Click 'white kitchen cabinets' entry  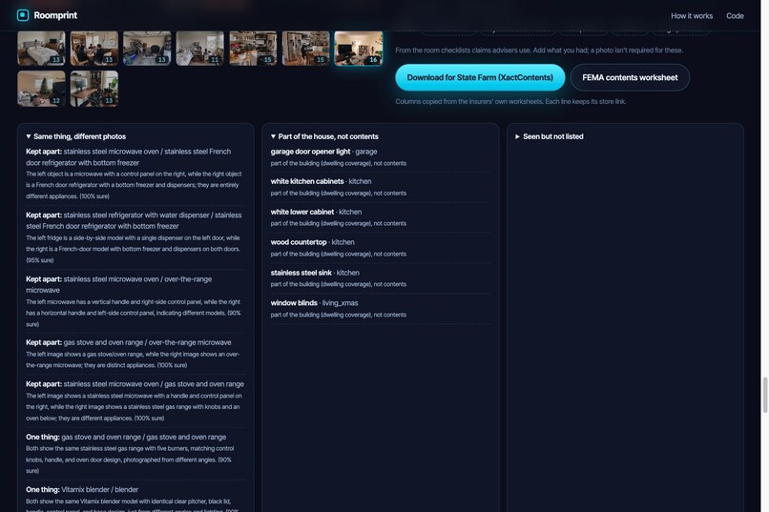380,187
